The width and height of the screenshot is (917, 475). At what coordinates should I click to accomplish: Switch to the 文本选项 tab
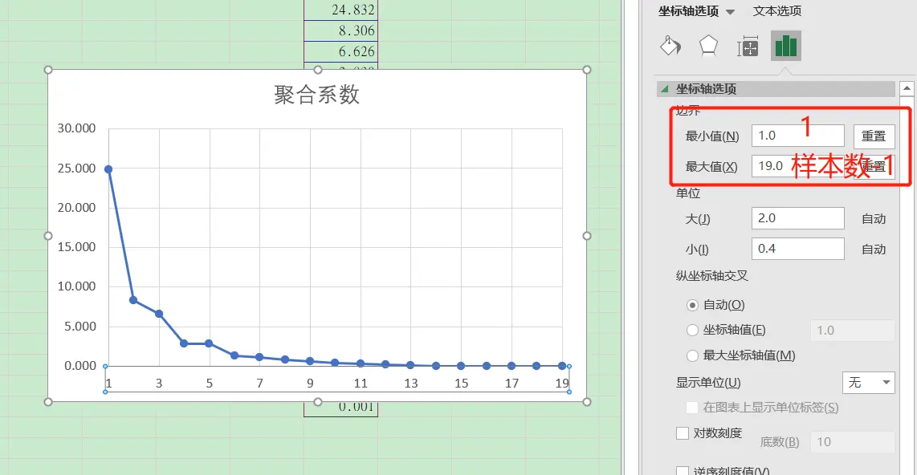(x=776, y=11)
